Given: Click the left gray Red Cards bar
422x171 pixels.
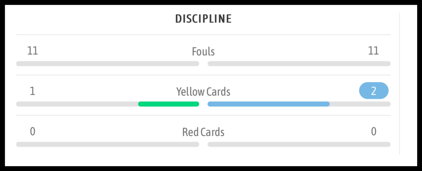Looking at the screenshot, I should (x=107, y=144).
